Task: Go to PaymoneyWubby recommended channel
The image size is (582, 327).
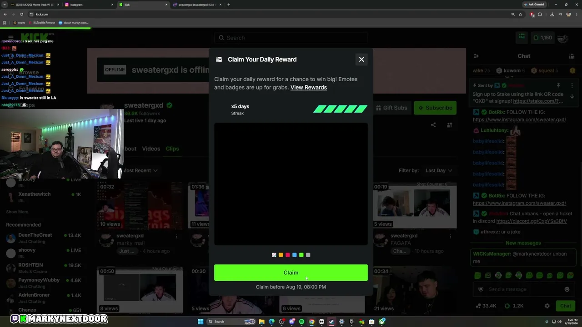Action: (44, 283)
